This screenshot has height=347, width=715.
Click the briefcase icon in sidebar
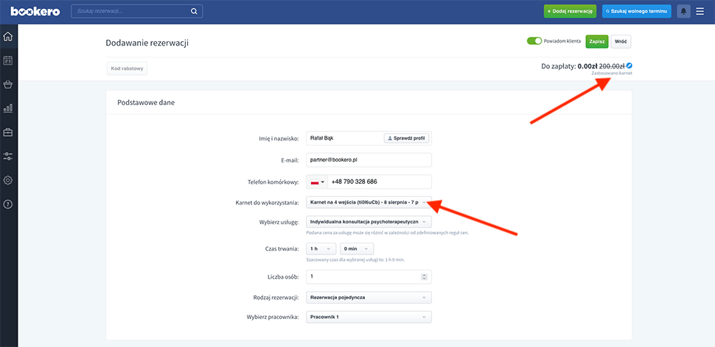8,132
